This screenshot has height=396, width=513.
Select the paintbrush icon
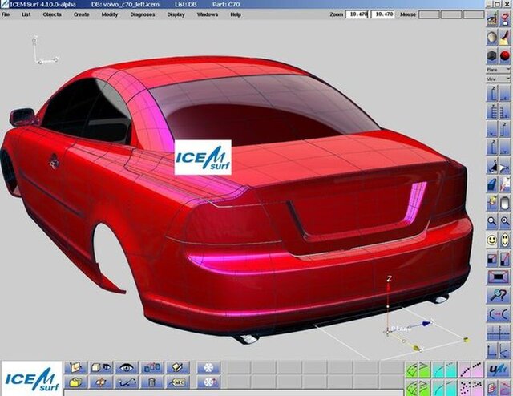506,38
